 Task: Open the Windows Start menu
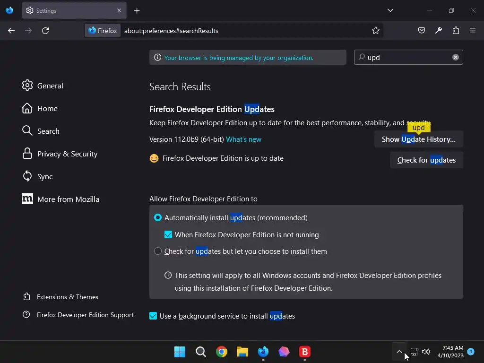click(180, 352)
